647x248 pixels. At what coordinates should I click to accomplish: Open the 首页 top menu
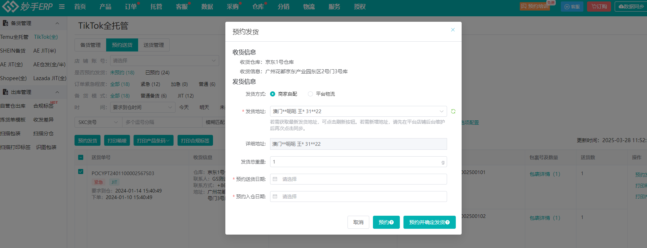point(80,7)
